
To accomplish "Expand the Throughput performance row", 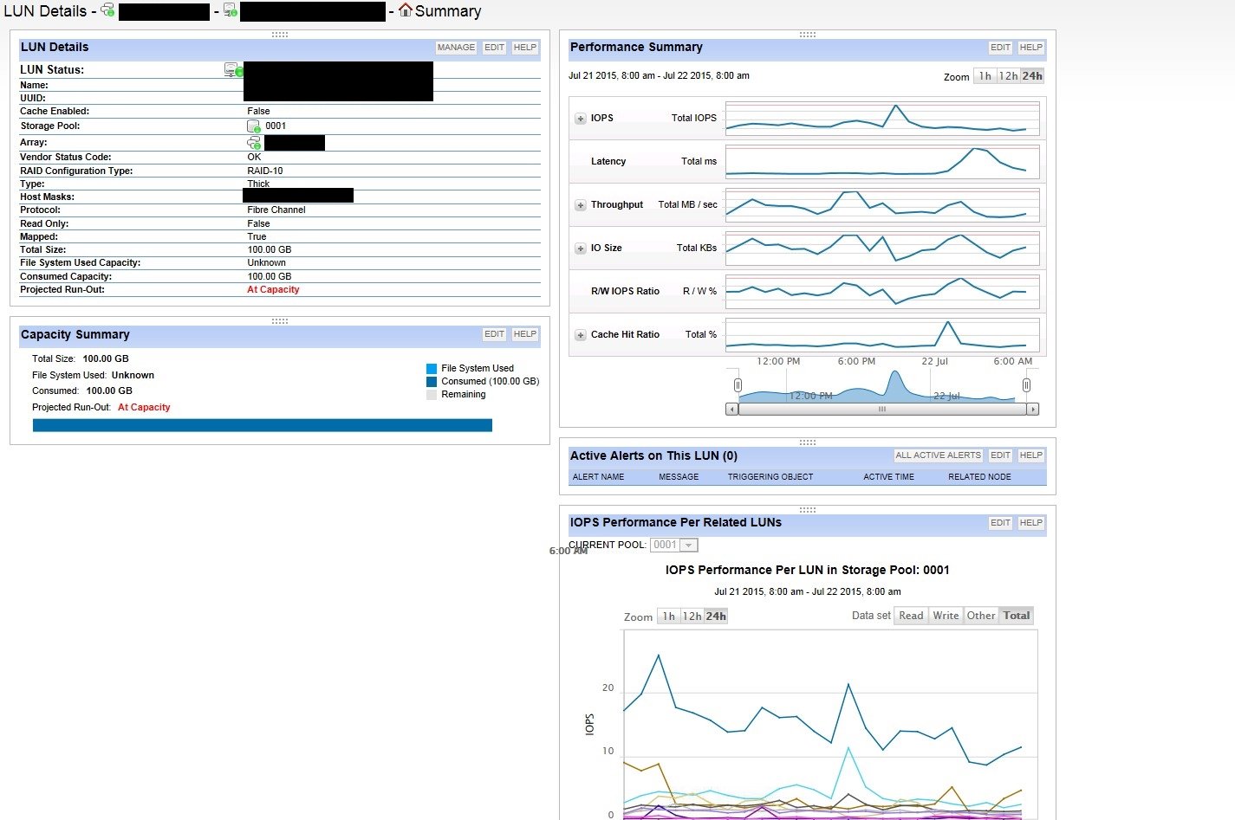I will [581, 205].
